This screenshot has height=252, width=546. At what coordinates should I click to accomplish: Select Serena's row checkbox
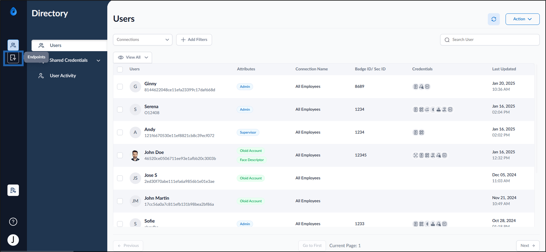click(x=120, y=110)
